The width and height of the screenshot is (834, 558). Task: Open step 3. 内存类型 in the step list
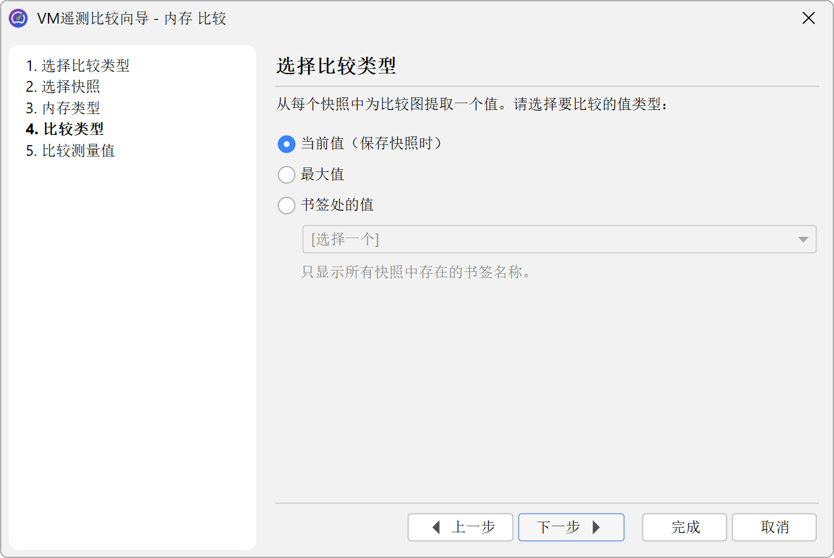click(63, 108)
